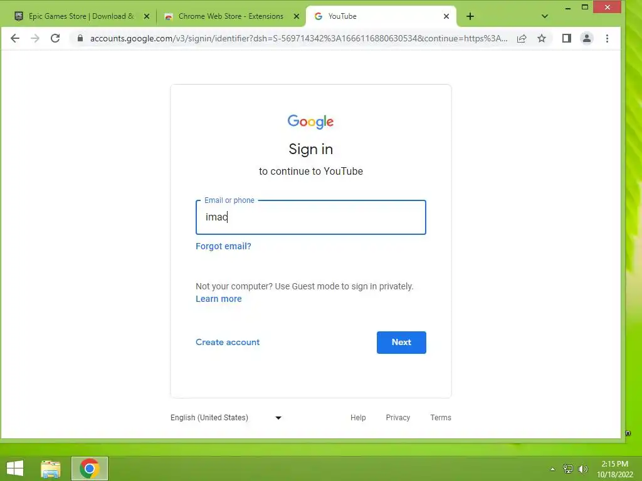Open the Chrome profile avatar menu
642x481 pixels.
click(x=587, y=38)
